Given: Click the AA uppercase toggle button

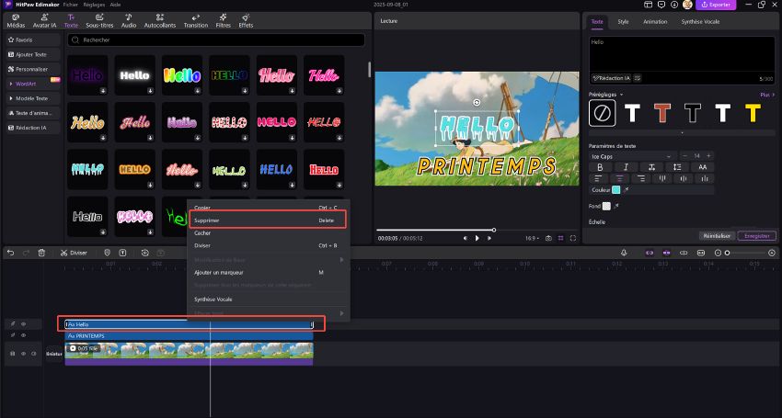Looking at the screenshot, I should [x=703, y=167].
